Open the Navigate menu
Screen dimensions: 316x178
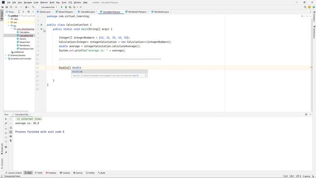pyautogui.click(x=28, y=2)
